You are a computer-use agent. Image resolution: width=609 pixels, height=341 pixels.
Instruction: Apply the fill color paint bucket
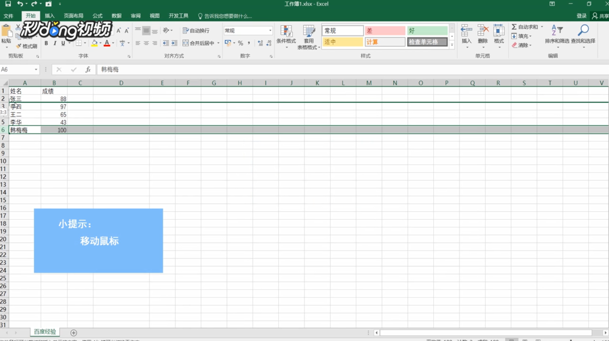pos(95,43)
